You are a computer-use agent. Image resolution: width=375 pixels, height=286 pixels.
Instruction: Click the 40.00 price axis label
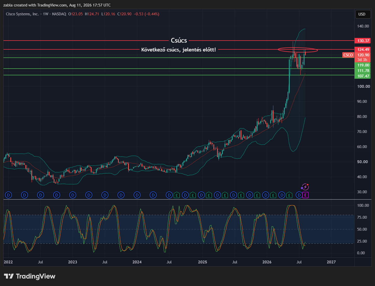click(362, 177)
